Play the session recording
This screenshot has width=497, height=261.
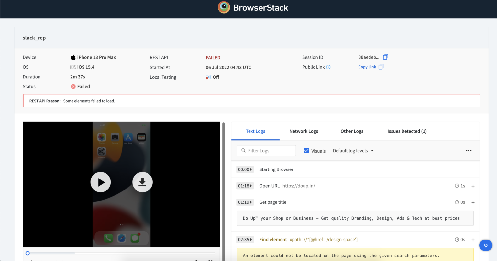(100, 182)
